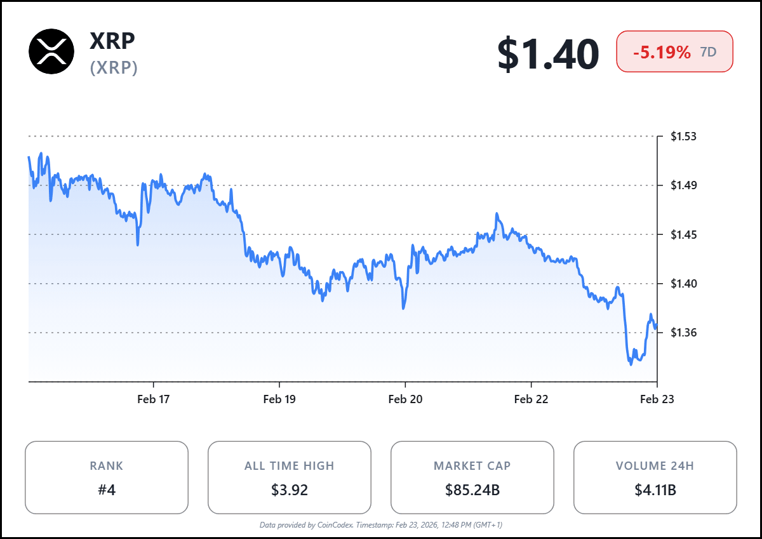Click the $1.45 price axis label
762x539 pixels.
point(684,235)
